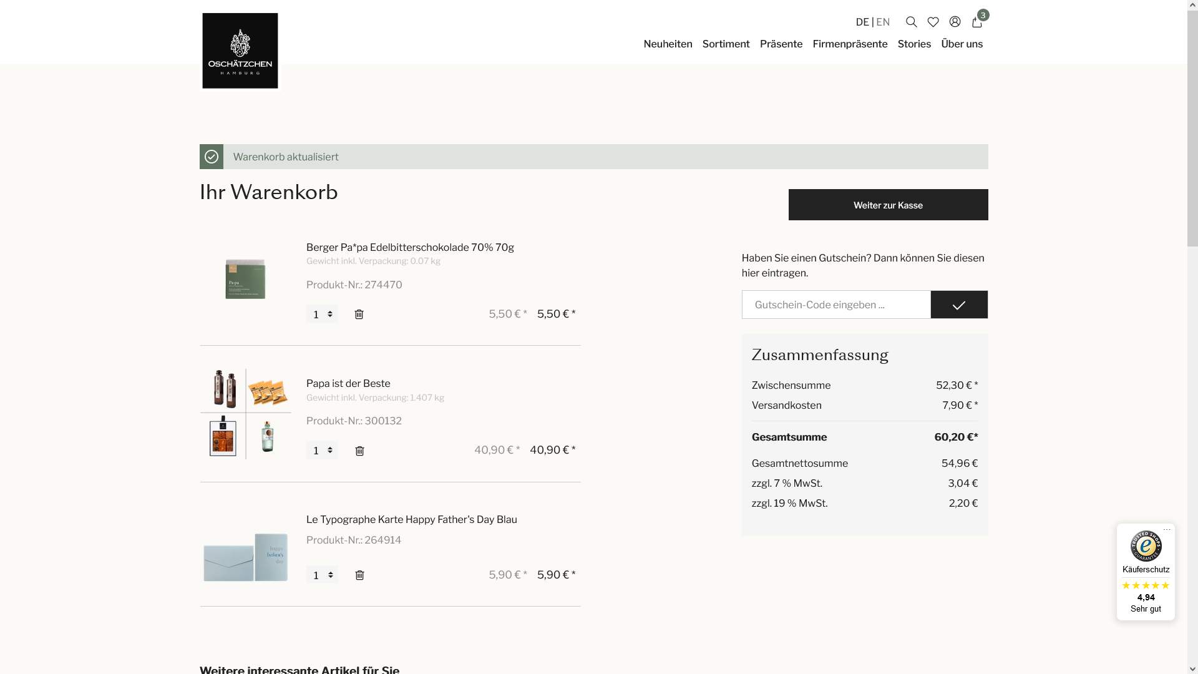
Task: Delete Berger Pa*pa chocolate from cart
Action: click(359, 314)
